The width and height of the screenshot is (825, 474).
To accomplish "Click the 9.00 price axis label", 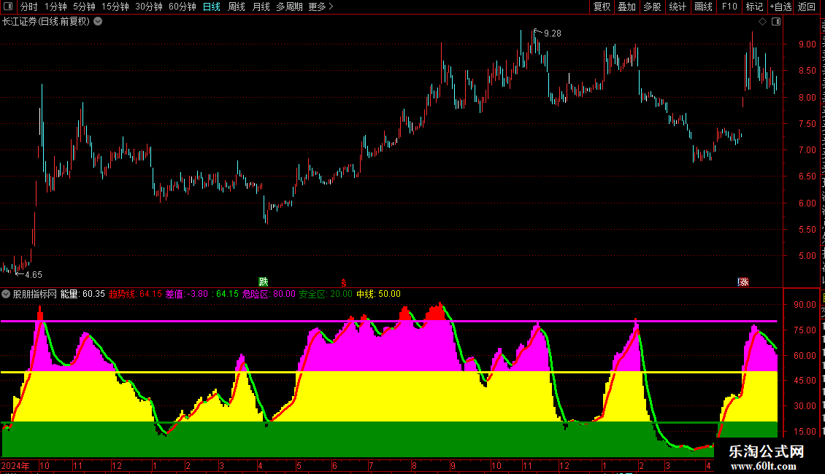I will coord(807,44).
